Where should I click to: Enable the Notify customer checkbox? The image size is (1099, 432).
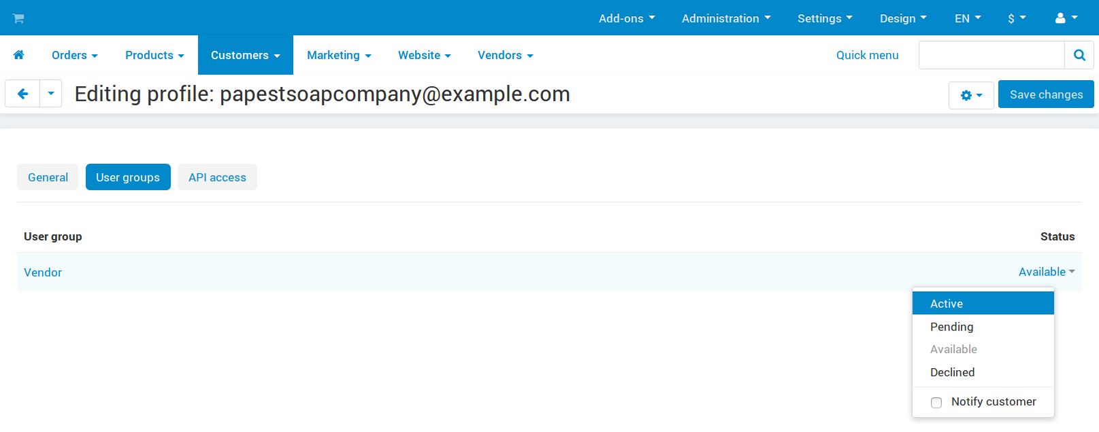[936, 403]
